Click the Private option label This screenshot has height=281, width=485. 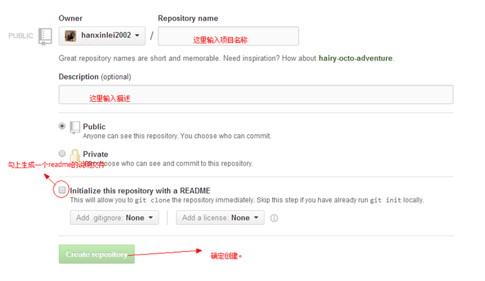pos(96,154)
